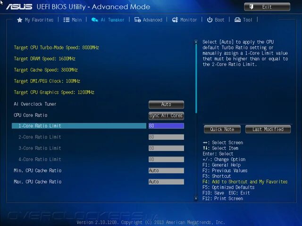Select the Max. CPU Cache Ratio label
The image size is (302, 226).
[x=38, y=182]
